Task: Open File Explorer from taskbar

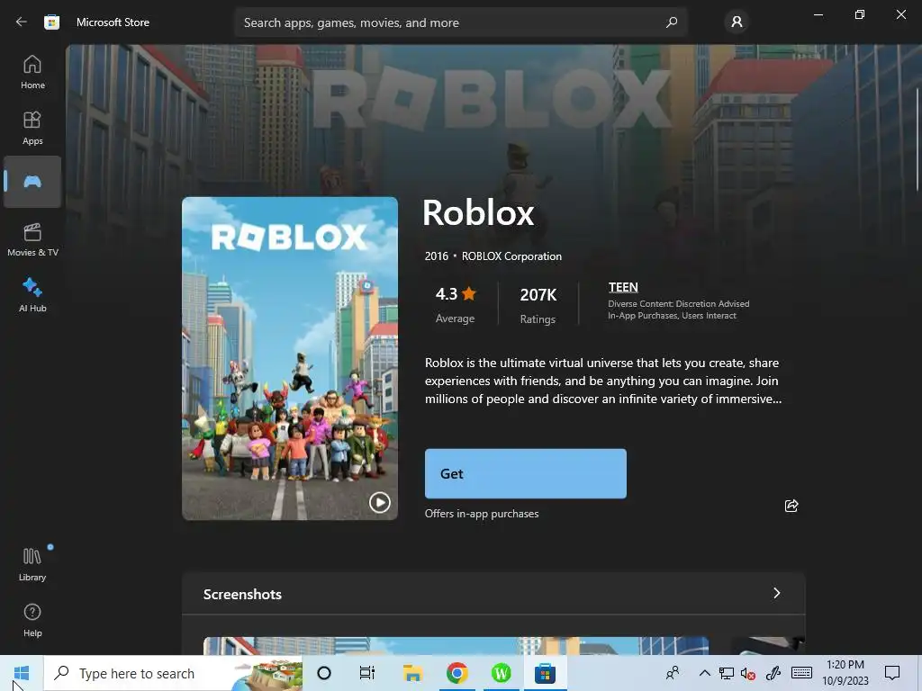Action: pyautogui.click(x=412, y=673)
